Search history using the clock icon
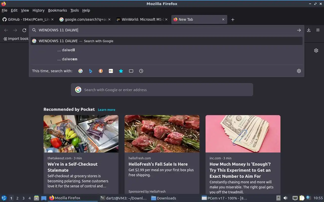 (x=141, y=71)
